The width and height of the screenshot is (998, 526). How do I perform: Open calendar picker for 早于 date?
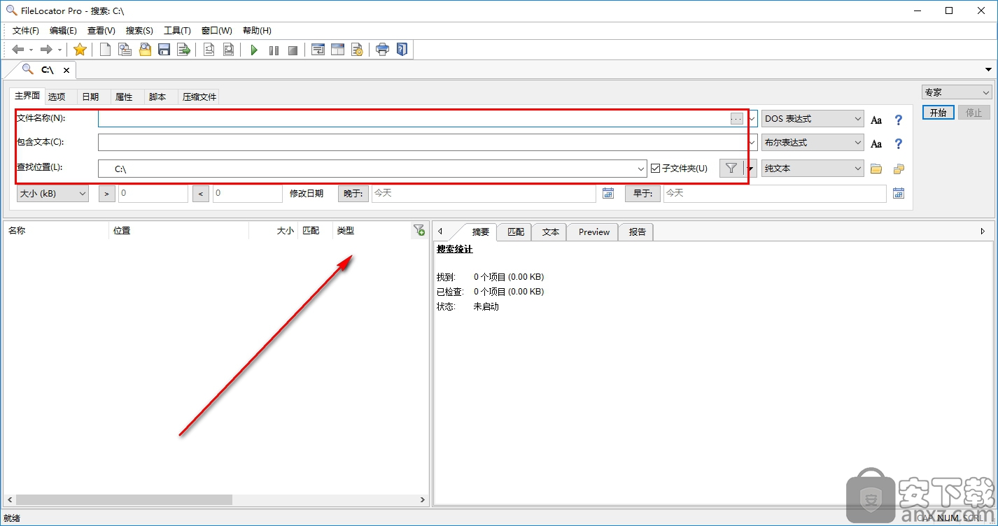click(899, 193)
